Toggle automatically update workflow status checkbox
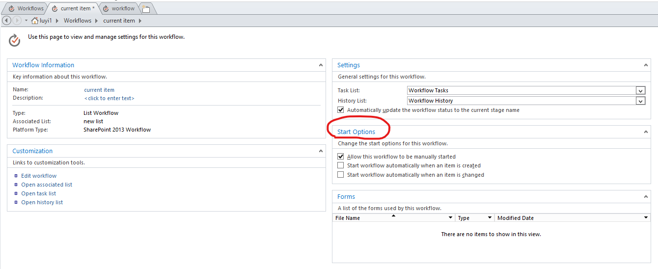Viewport: 658px width, 269px height. point(341,110)
